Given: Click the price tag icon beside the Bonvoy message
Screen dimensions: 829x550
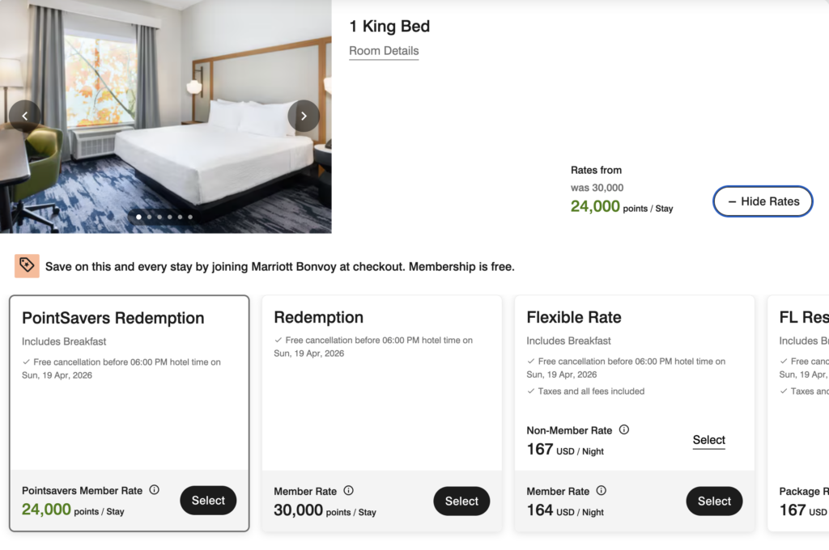Looking at the screenshot, I should (x=27, y=265).
